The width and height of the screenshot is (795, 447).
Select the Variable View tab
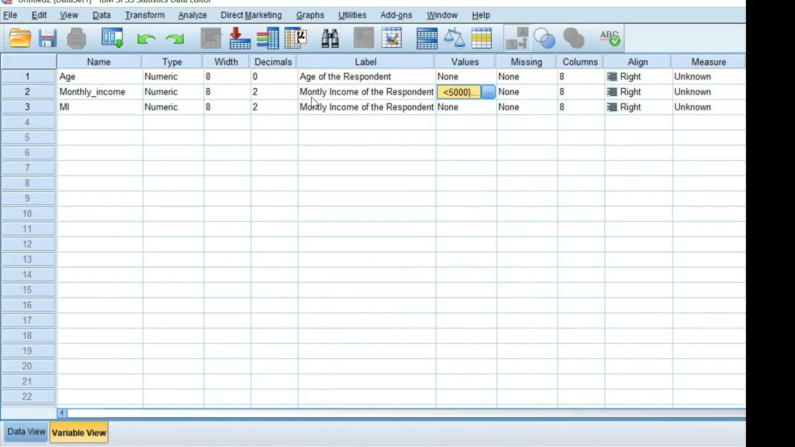[x=79, y=432]
